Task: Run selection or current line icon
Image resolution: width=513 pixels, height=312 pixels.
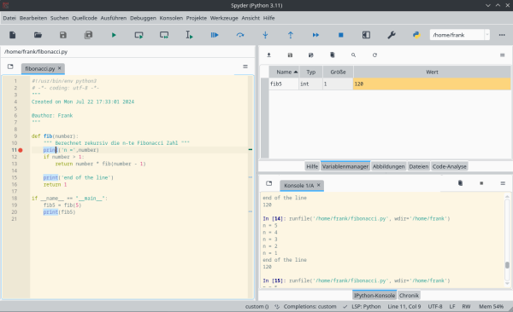Action: pyautogui.click(x=190, y=35)
